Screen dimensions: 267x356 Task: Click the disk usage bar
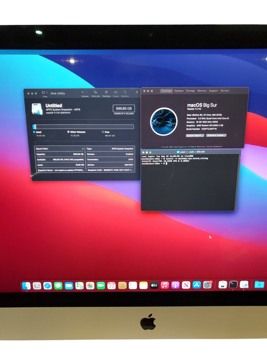pyautogui.click(x=83, y=127)
